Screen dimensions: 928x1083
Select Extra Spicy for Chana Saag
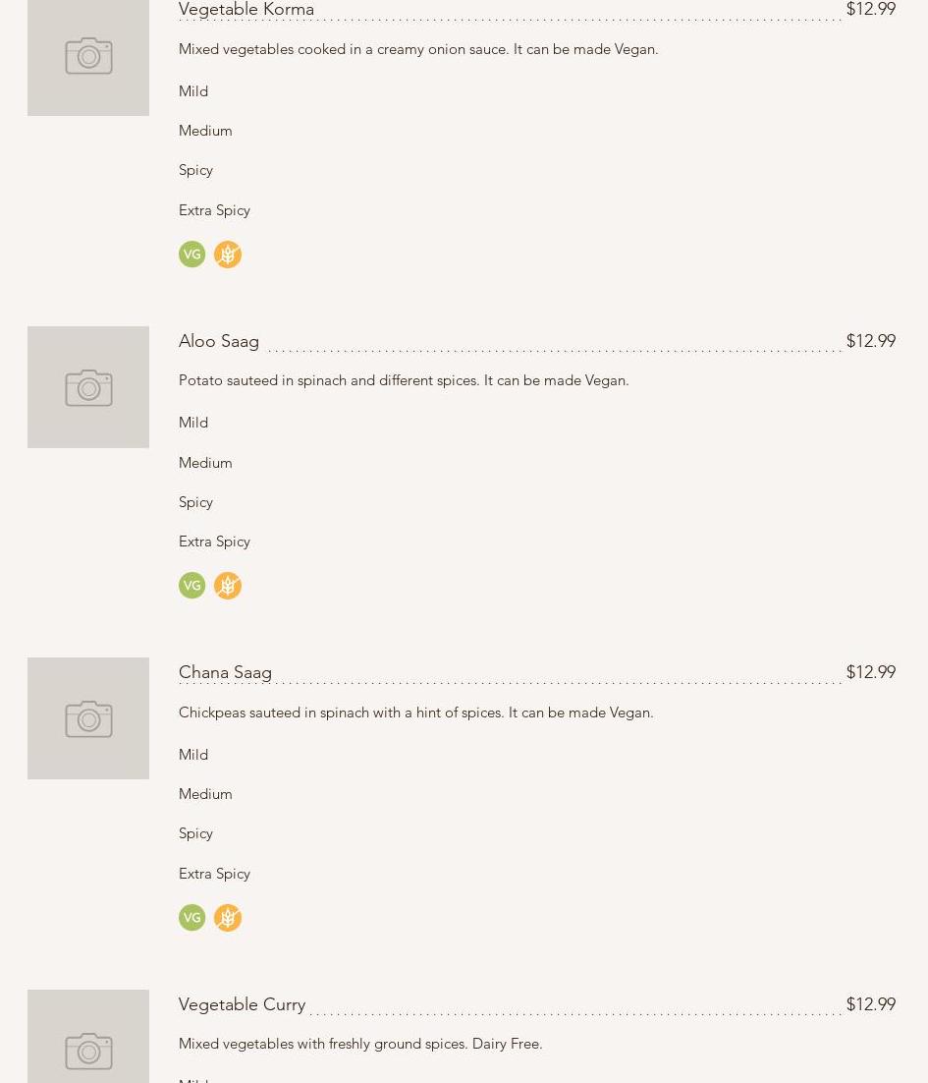pyautogui.click(x=214, y=874)
